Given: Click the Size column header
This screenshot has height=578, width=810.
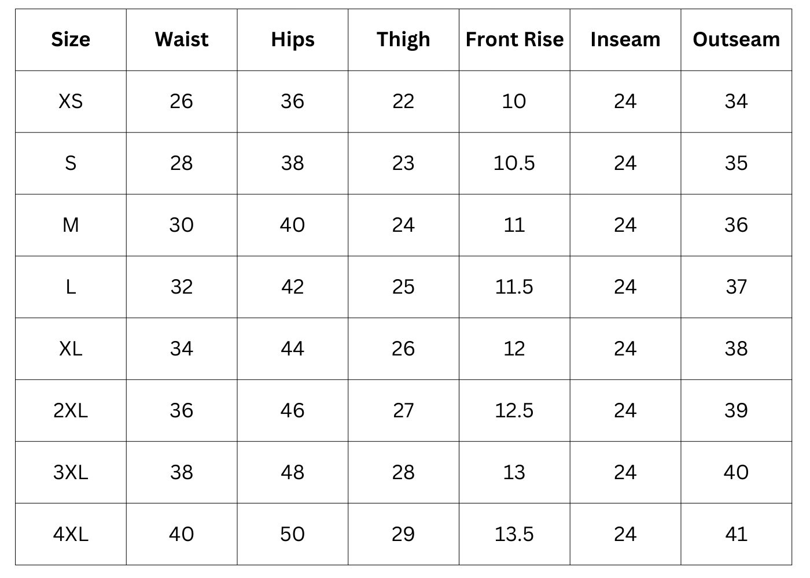Looking at the screenshot, I should [71, 39].
